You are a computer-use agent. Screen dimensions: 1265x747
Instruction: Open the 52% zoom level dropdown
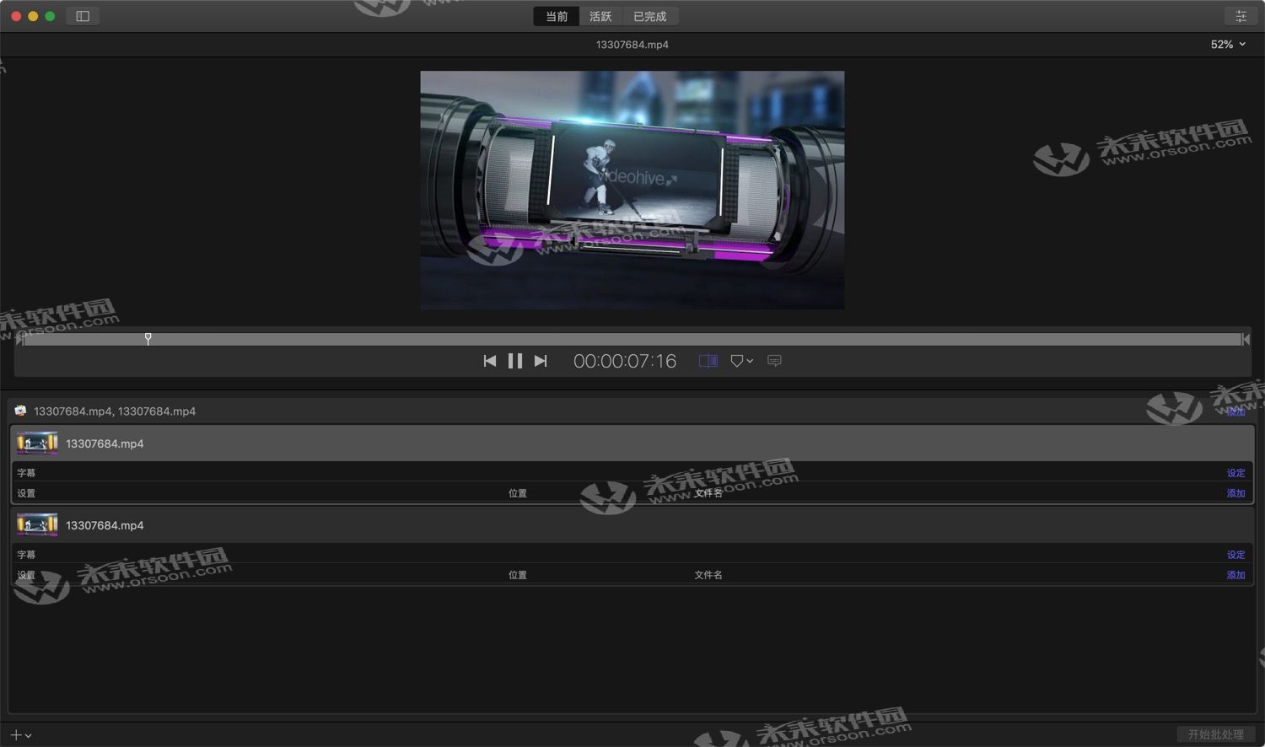[x=1228, y=44]
